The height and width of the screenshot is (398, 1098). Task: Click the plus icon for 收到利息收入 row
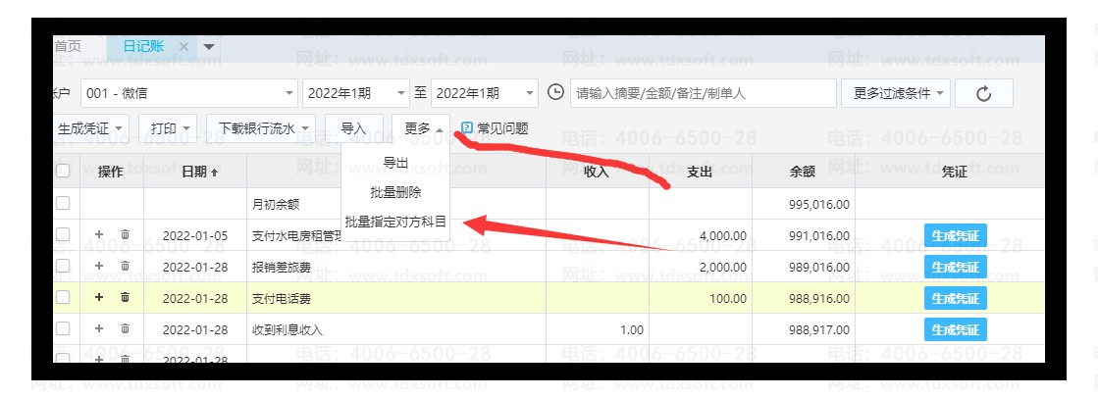click(98, 329)
